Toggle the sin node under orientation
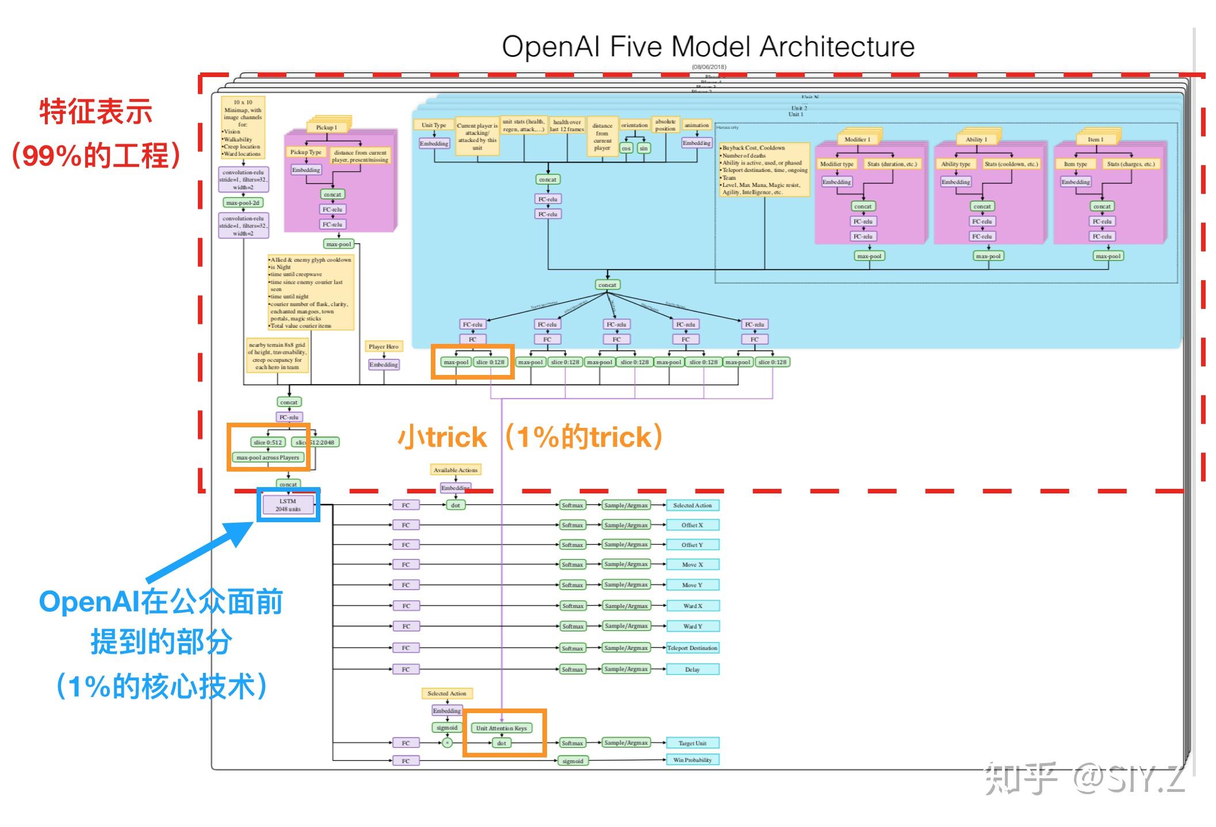This screenshot has height=827, width=1216. 643,148
